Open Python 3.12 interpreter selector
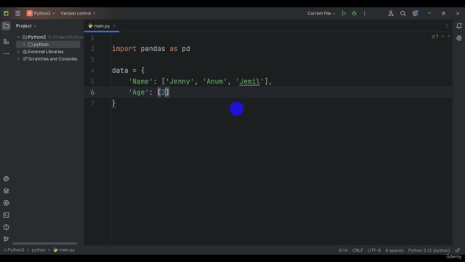Viewport: 465px width, 262px height. (x=429, y=250)
